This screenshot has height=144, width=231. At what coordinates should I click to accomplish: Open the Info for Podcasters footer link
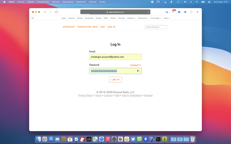131,95
